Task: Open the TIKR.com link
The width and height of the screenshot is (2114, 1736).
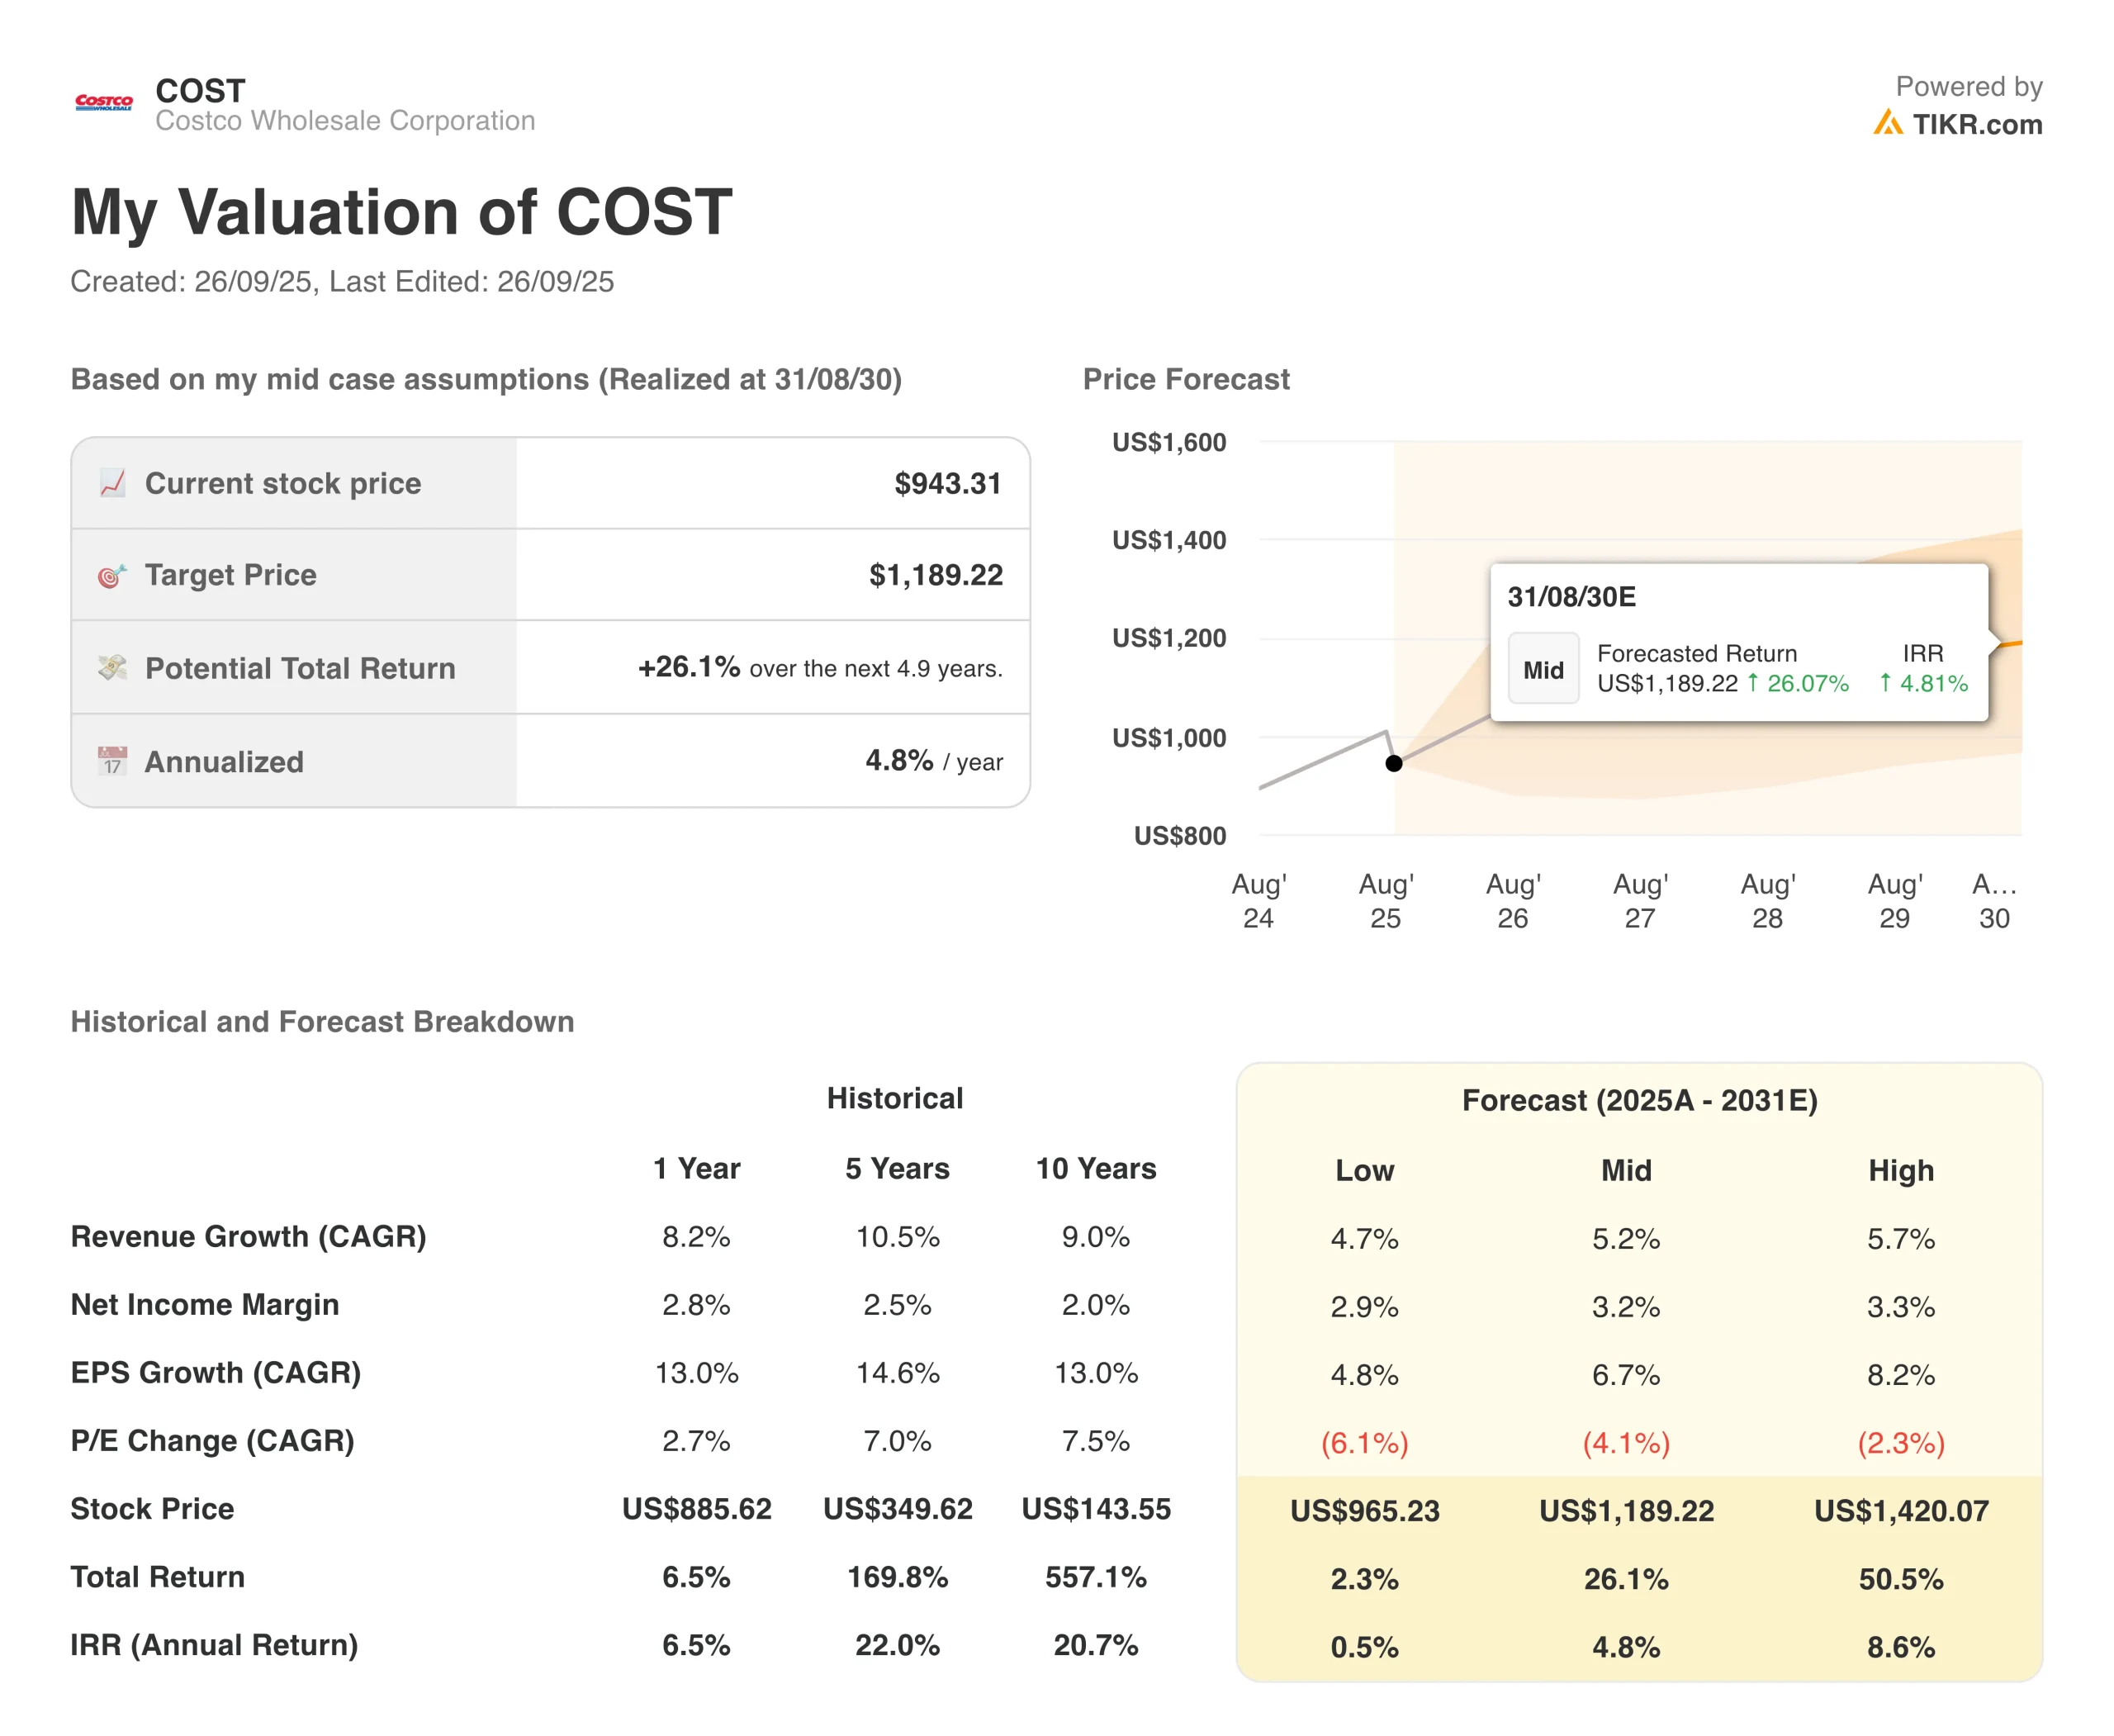Action: [1976, 124]
